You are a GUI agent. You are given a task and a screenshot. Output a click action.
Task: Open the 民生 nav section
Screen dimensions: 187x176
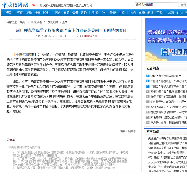(x=46, y=13)
